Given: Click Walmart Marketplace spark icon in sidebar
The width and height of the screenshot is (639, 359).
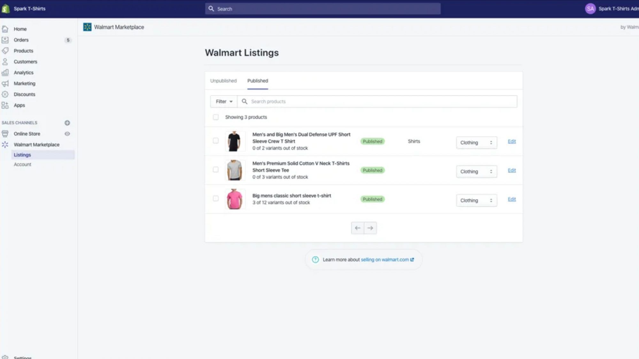Looking at the screenshot, I should [x=5, y=145].
